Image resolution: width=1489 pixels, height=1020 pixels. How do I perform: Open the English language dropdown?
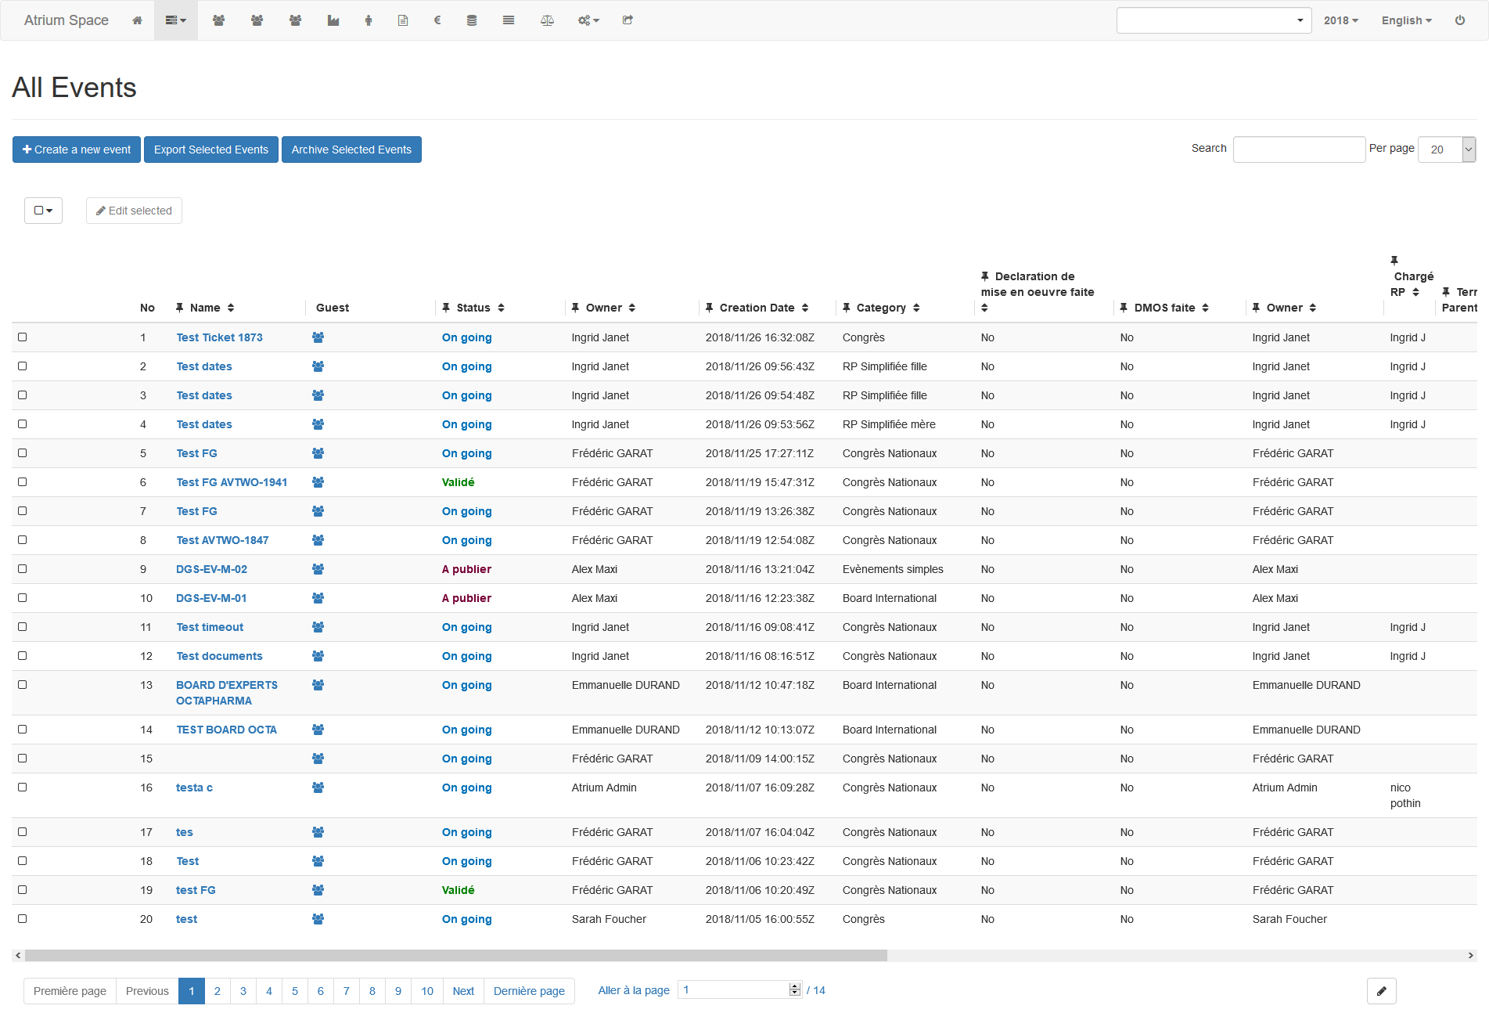click(1407, 20)
